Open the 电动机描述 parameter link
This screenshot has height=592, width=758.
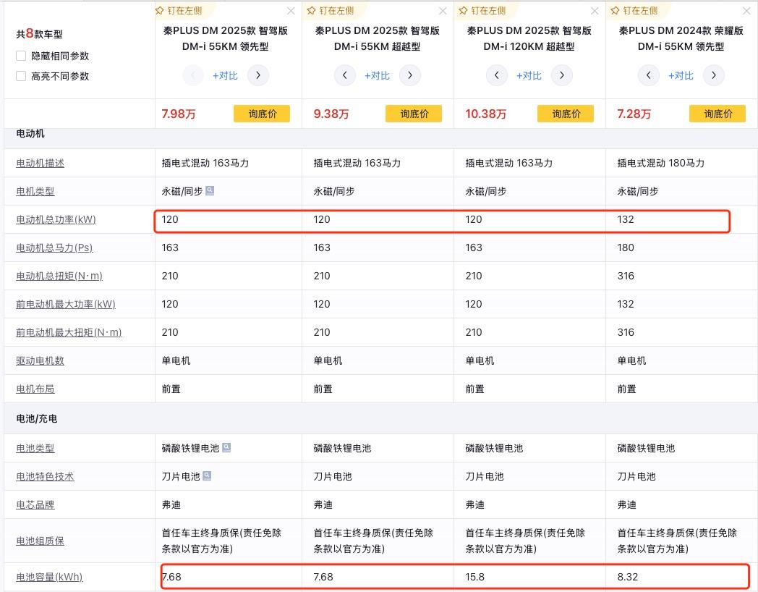click(40, 164)
